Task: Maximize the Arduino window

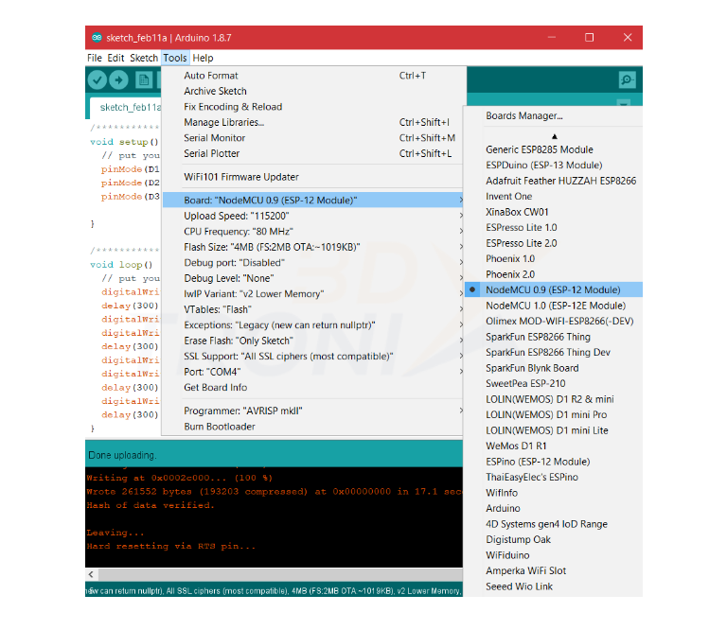Action: click(589, 38)
